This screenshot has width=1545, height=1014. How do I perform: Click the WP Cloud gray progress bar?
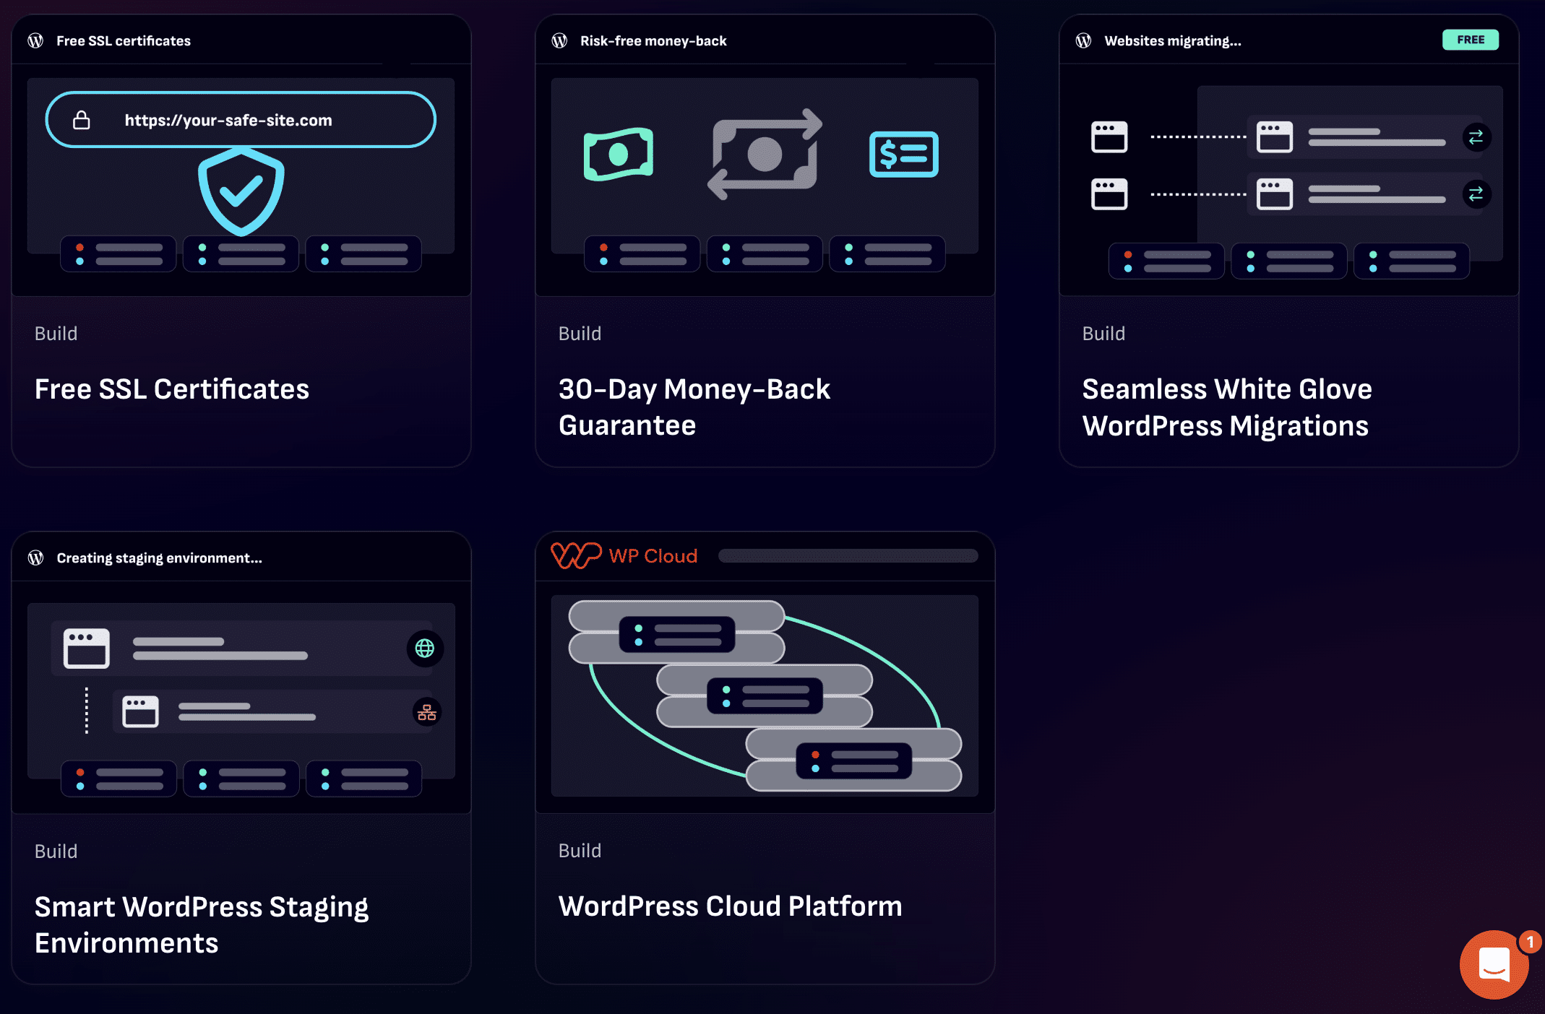(x=848, y=555)
